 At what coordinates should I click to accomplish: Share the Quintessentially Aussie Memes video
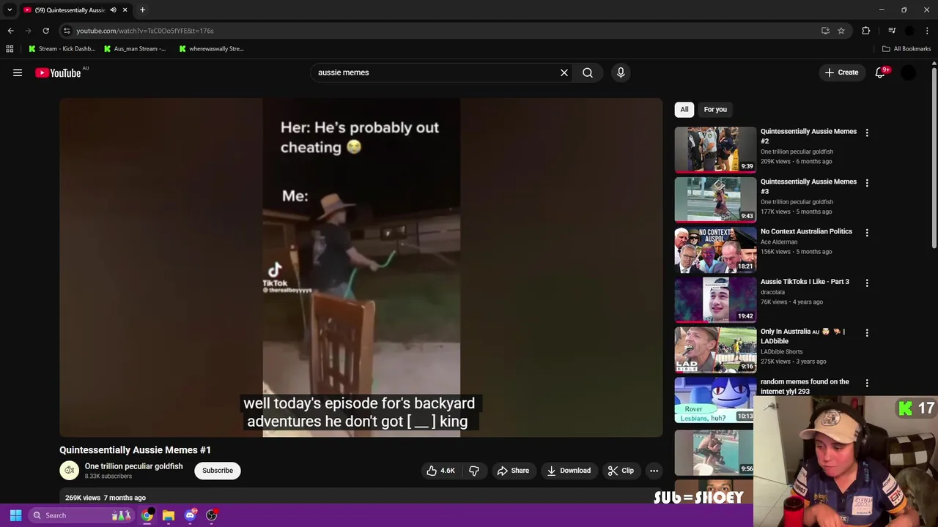coord(513,471)
